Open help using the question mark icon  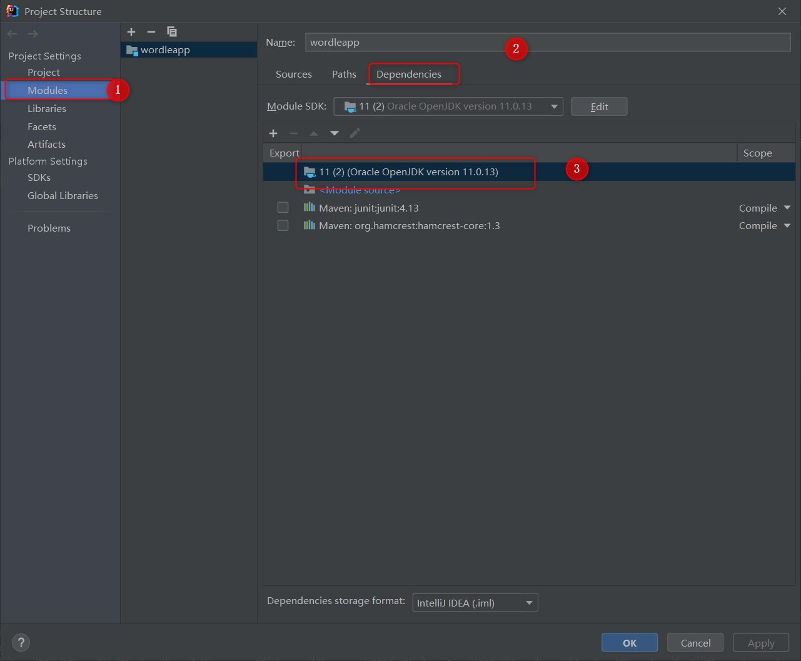tap(21, 642)
